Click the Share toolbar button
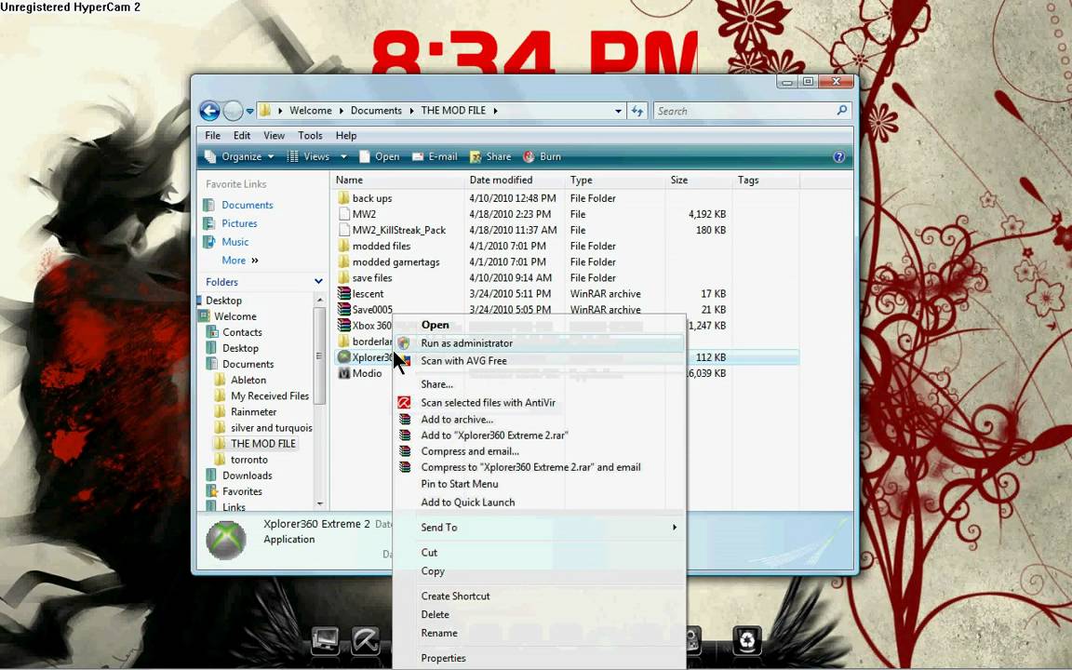The height and width of the screenshot is (670, 1072). click(490, 156)
